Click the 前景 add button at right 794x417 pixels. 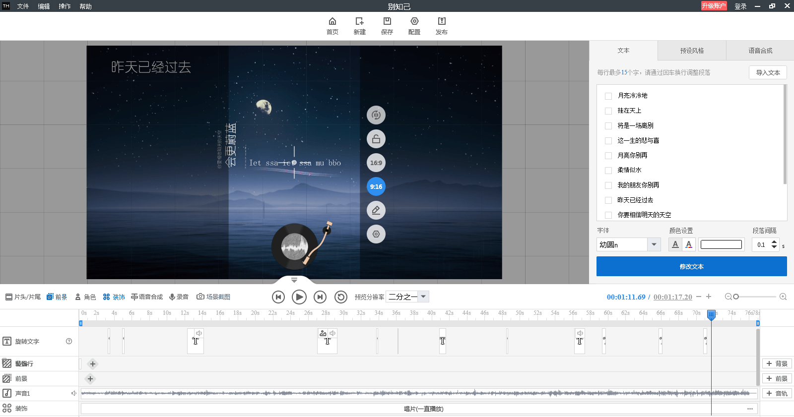[x=777, y=378]
